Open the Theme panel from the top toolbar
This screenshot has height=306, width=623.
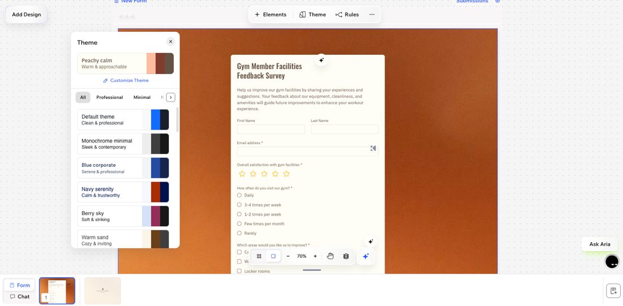pos(312,15)
